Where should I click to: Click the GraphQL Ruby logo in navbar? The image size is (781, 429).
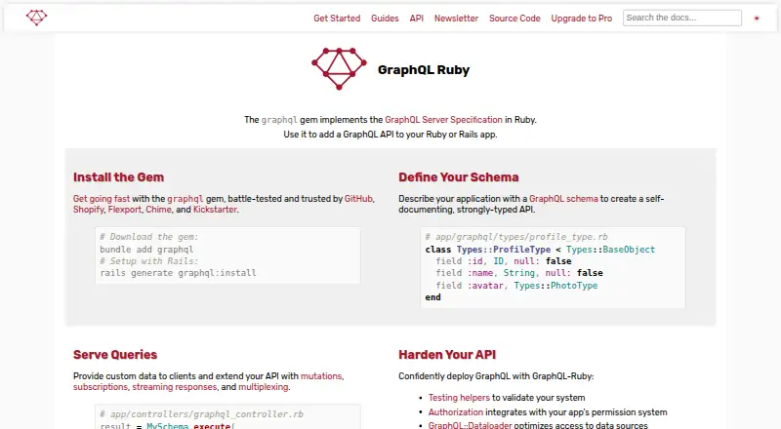pos(36,18)
